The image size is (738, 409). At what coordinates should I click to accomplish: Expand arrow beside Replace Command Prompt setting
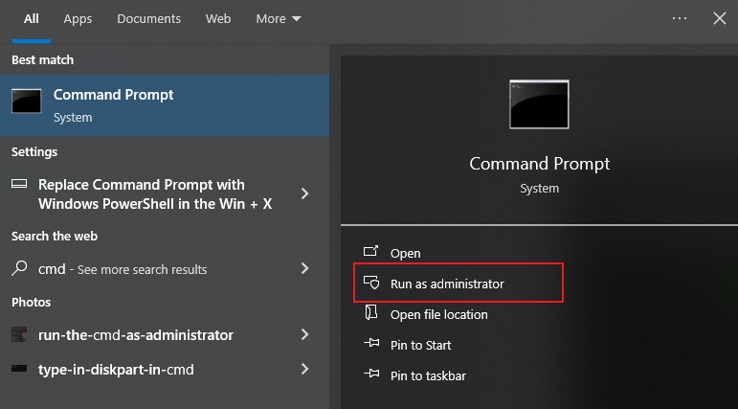[305, 193]
